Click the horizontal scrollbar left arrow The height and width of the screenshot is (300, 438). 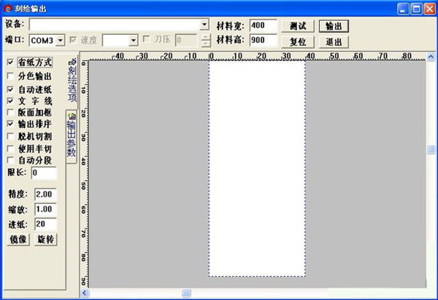[x=85, y=293]
